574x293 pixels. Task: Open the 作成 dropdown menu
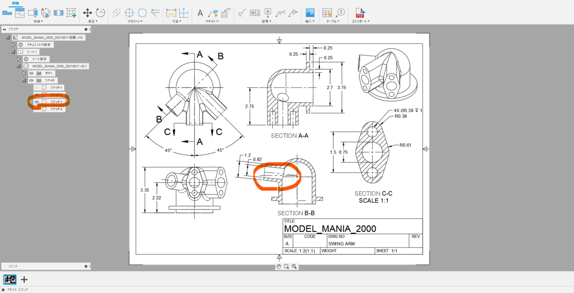coord(38,21)
